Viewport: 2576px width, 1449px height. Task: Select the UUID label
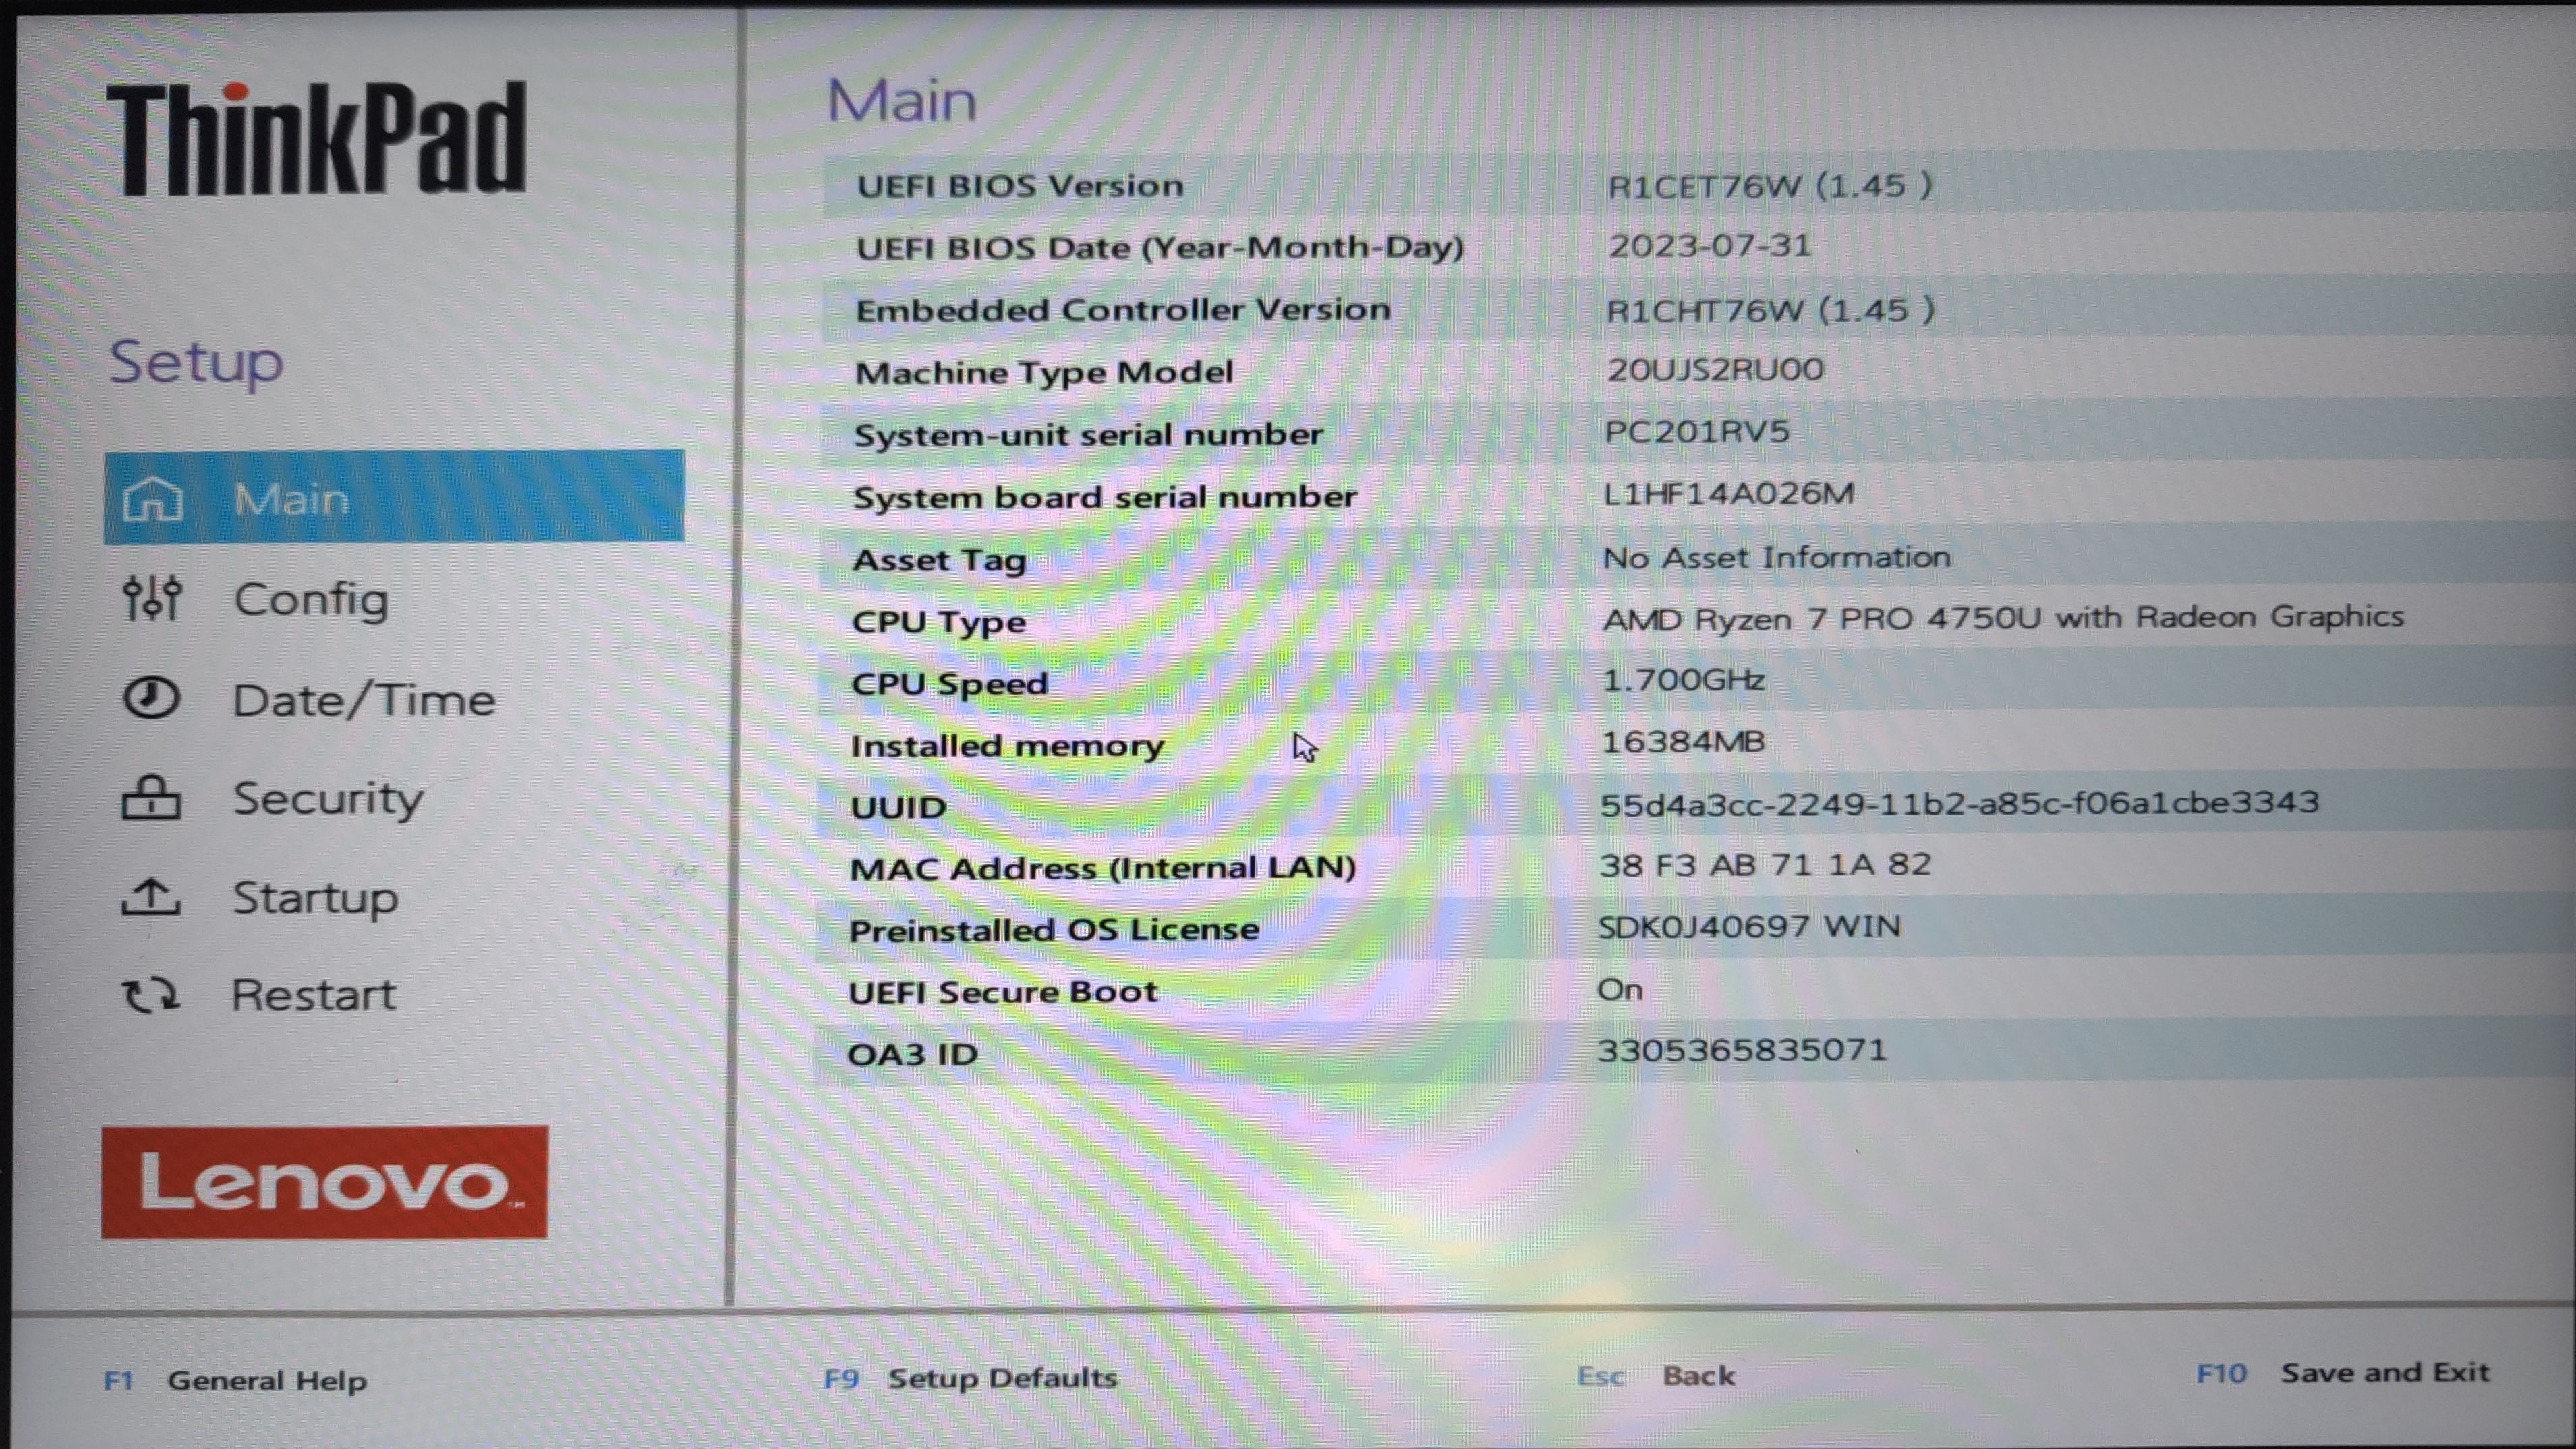(x=898, y=808)
